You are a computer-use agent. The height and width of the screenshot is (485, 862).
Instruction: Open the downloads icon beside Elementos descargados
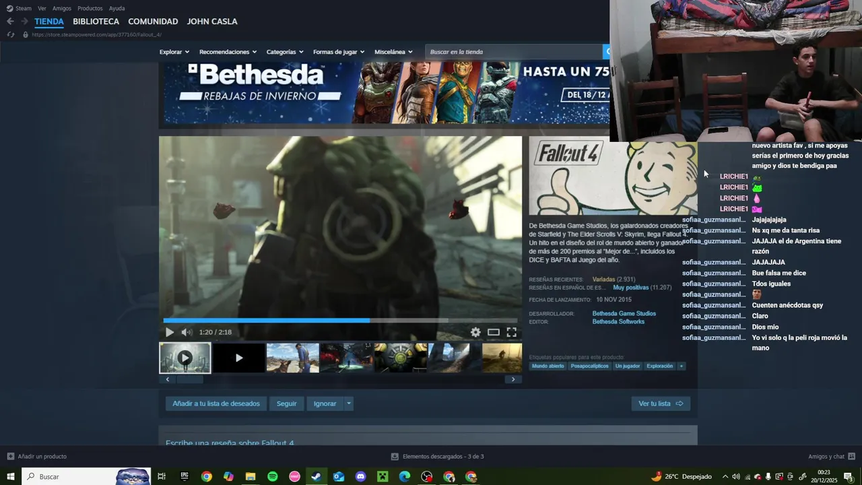pyautogui.click(x=395, y=456)
